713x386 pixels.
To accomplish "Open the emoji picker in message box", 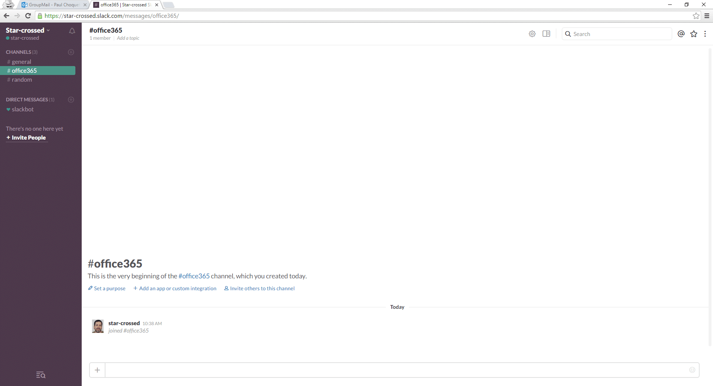I will (692, 370).
